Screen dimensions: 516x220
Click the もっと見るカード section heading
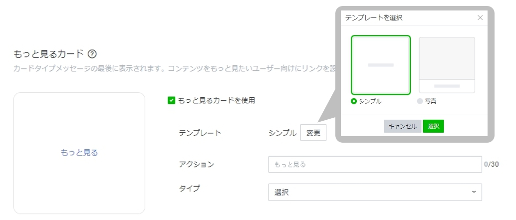pyautogui.click(x=48, y=54)
